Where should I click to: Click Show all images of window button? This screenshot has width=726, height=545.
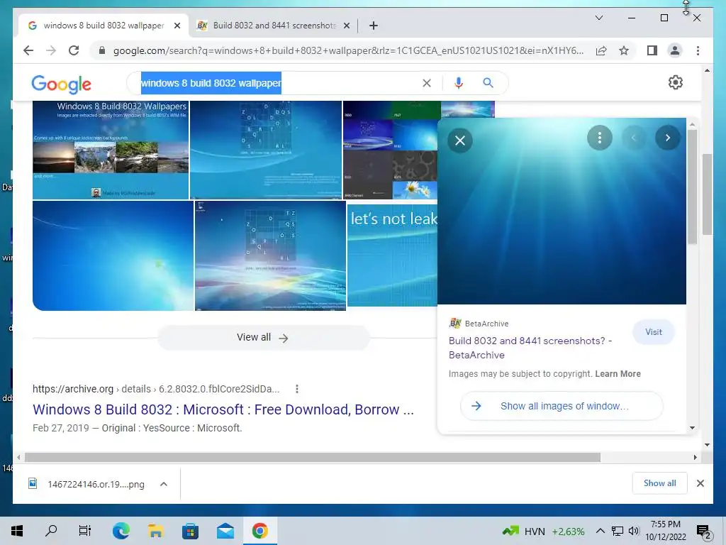pos(562,406)
